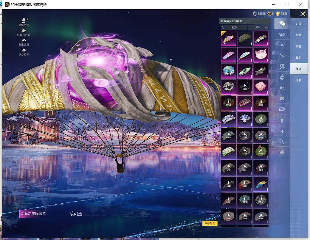Switch to 枪械 firearms tab
The image size is (310, 240).
299,35
